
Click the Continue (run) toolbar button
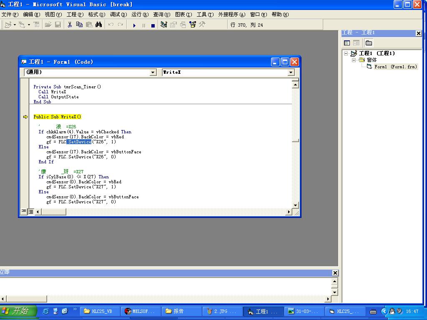[x=134, y=25]
